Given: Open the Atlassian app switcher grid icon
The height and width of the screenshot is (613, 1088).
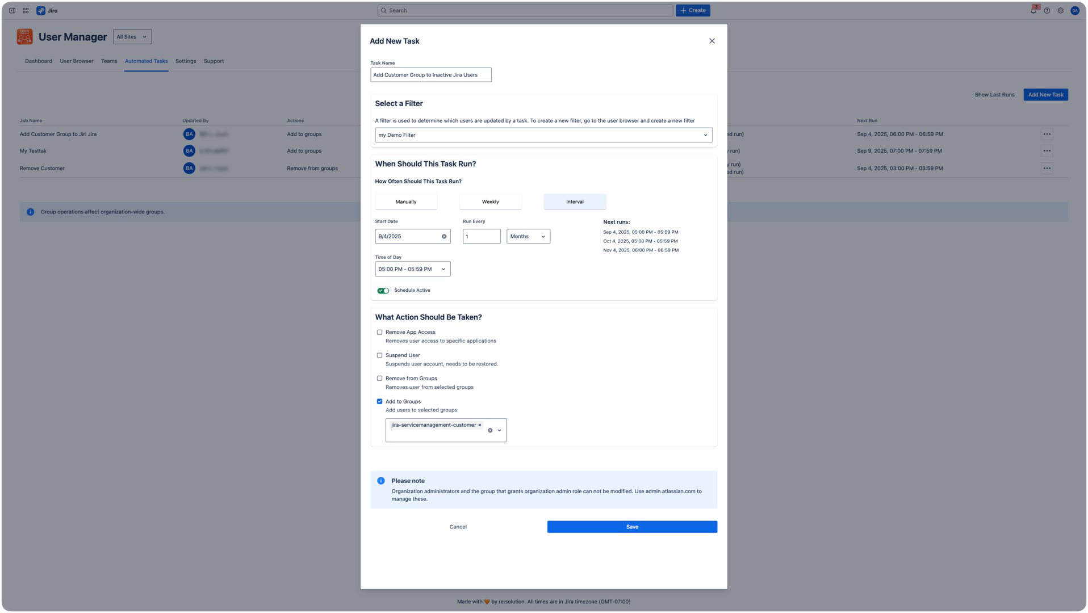Looking at the screenshot, I should [x=25, y=10].
